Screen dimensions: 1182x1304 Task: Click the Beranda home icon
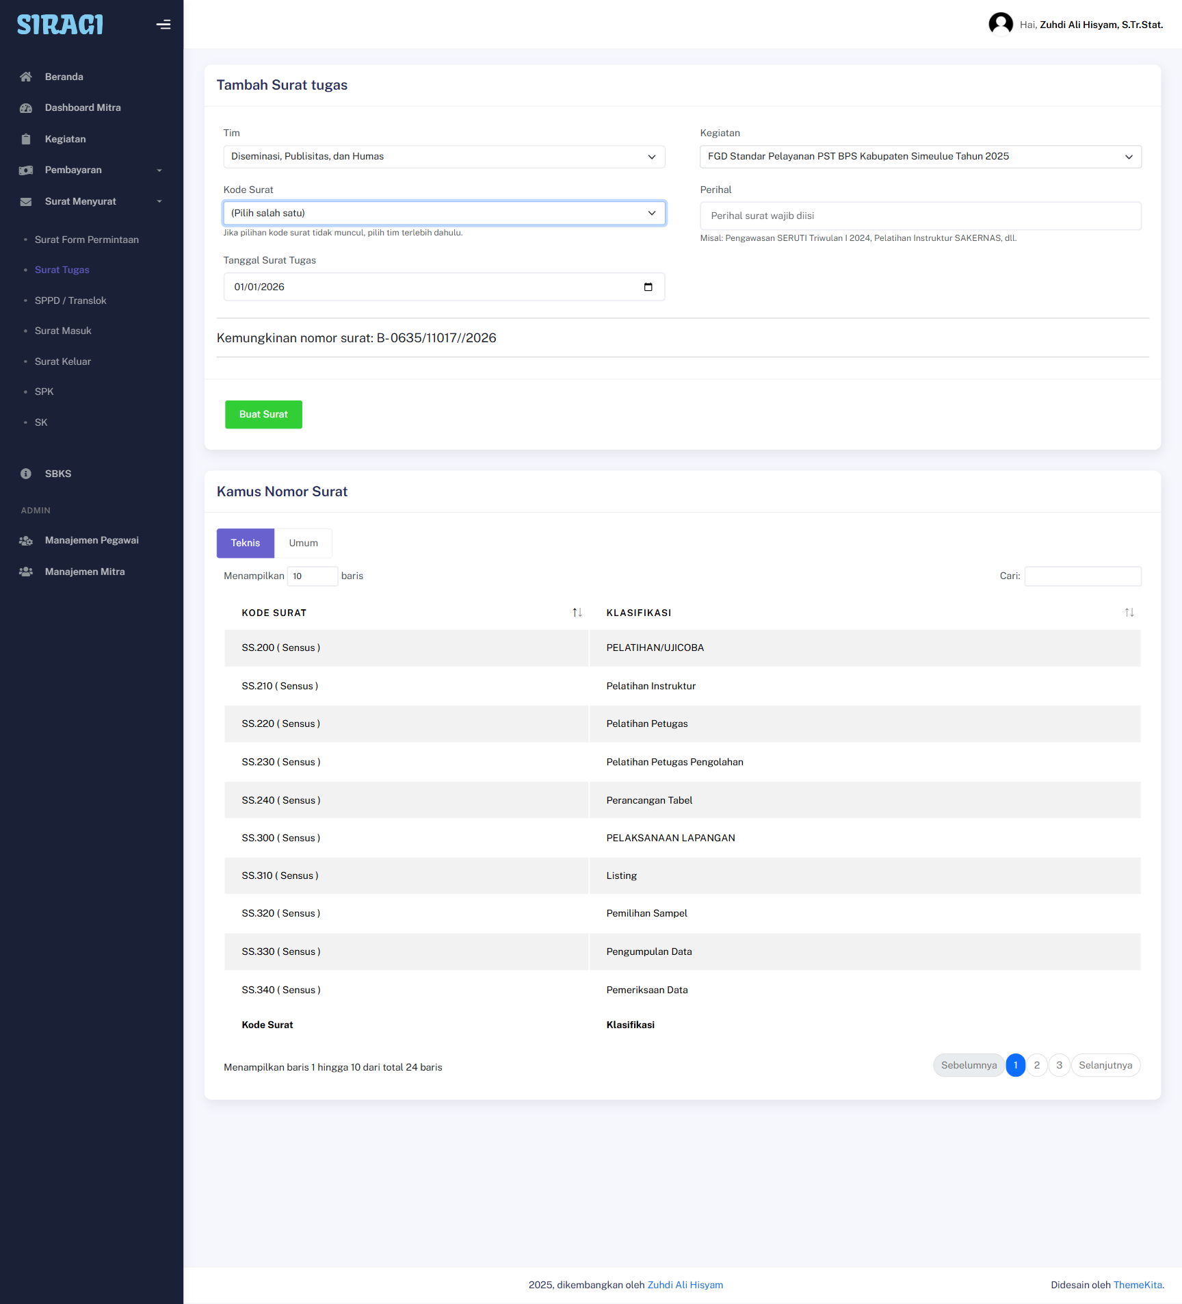point(26,77)
